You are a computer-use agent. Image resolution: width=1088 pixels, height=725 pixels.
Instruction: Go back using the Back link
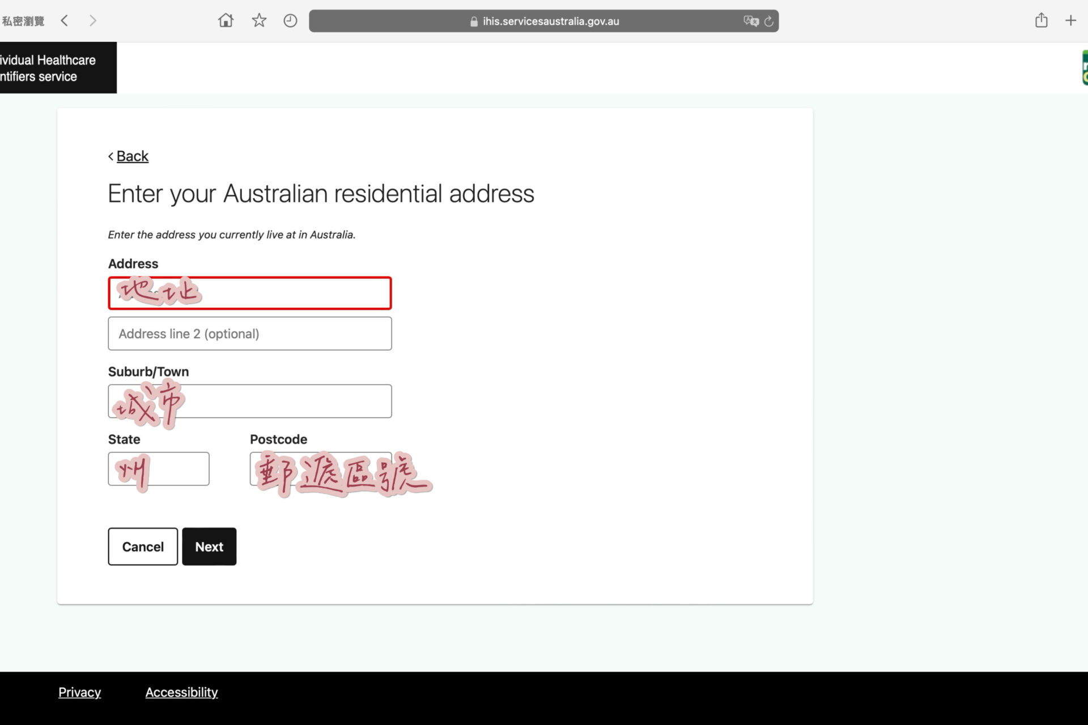pos(132,156)
